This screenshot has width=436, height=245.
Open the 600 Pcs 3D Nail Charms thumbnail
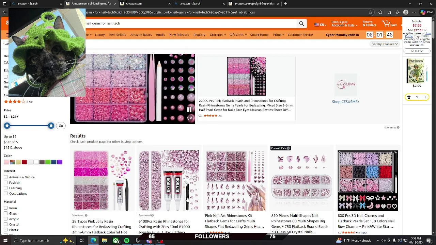[368, 181]
